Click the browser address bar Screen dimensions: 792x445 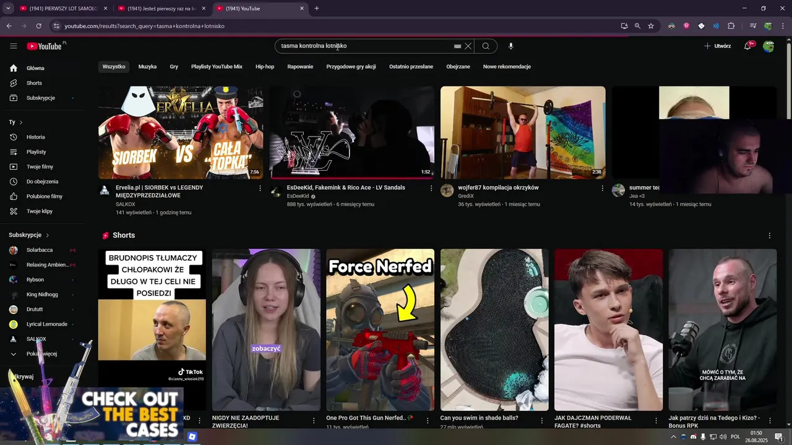click(334, 26)
